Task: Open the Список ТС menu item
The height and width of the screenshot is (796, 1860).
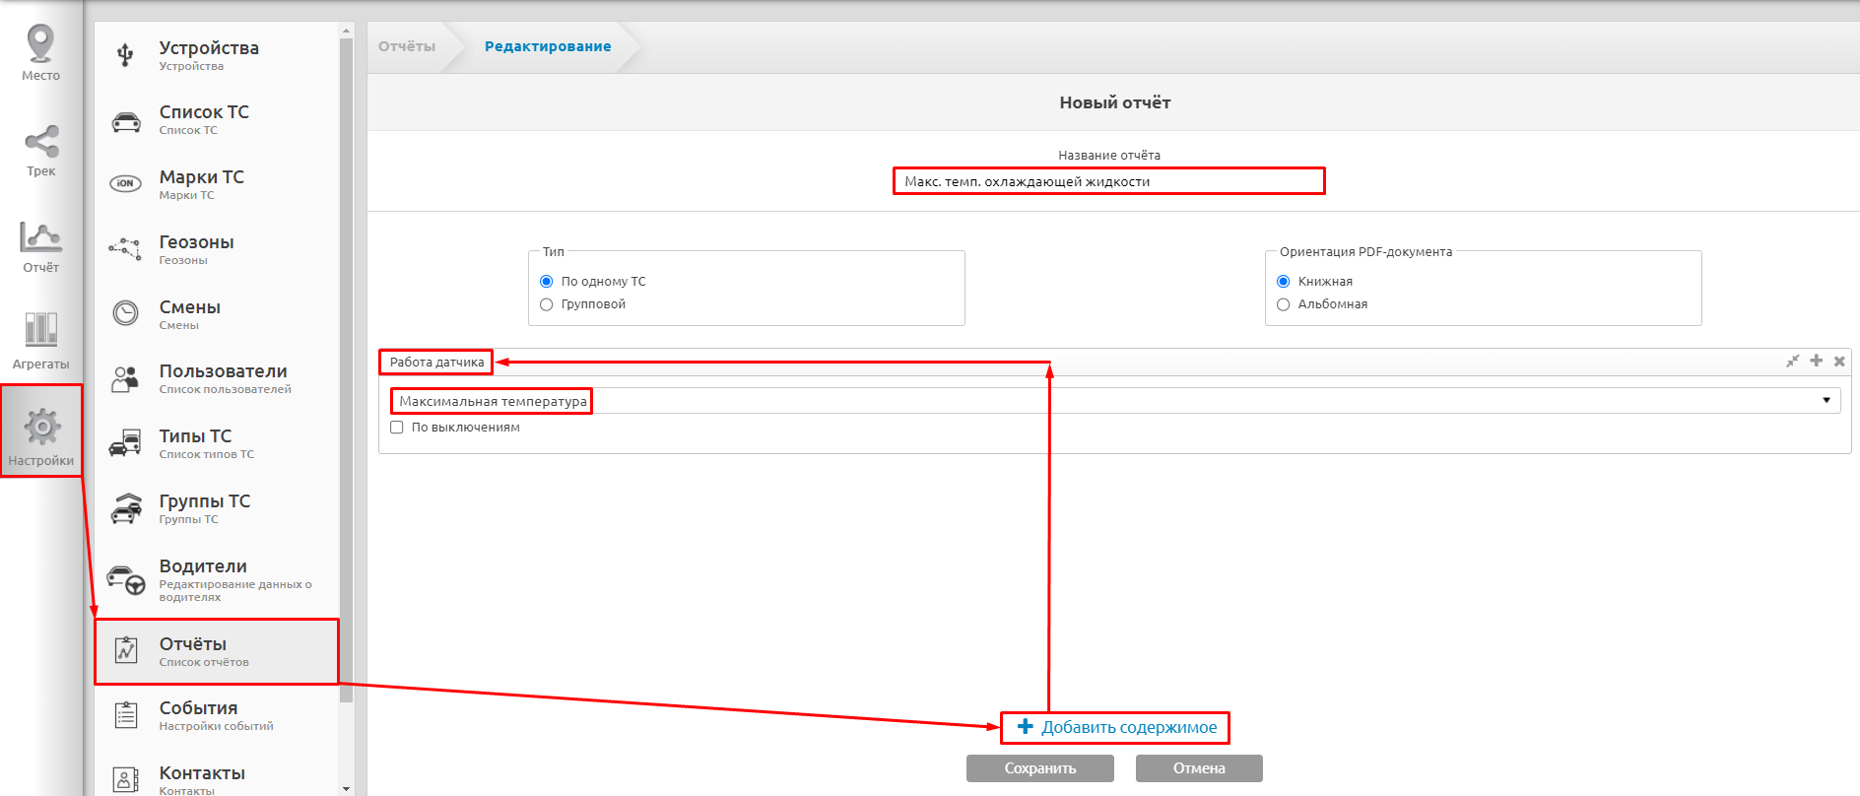Action: [x=217, y=120]
